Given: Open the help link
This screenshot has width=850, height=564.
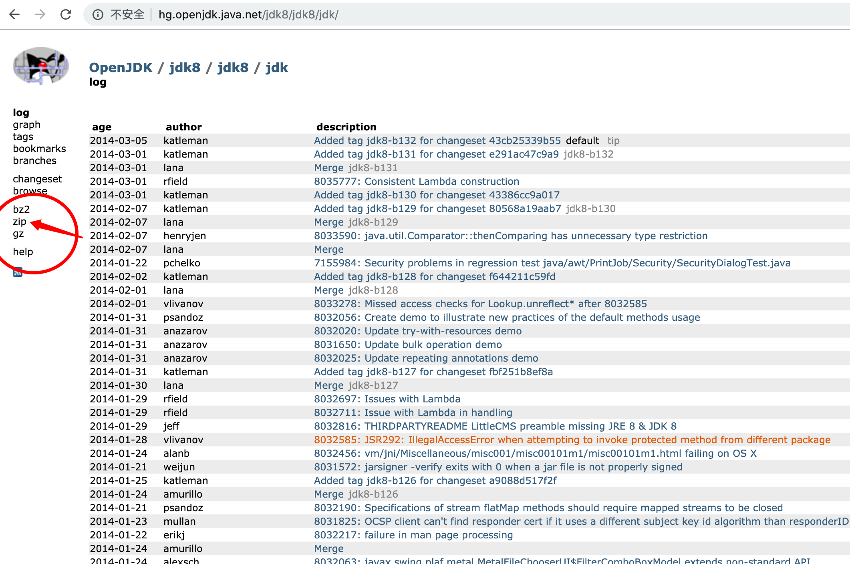Looking at the screenshot, I should click(23, 252).
